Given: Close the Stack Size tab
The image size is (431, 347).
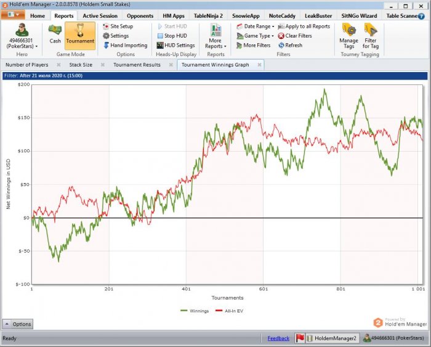Looking at the screenshot, I should point(103,65).
